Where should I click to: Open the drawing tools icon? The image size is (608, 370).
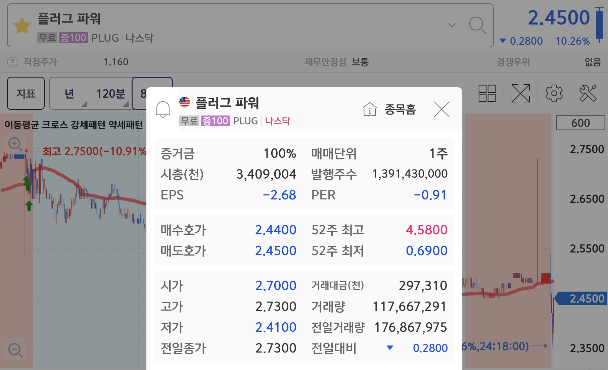(x=588, y=93)
